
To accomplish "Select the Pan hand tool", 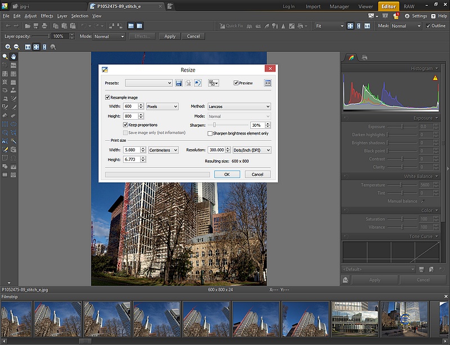I will tap(13, 57).
